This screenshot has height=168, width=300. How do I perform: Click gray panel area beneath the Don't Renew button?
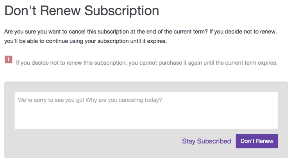[x=257, y=153]
